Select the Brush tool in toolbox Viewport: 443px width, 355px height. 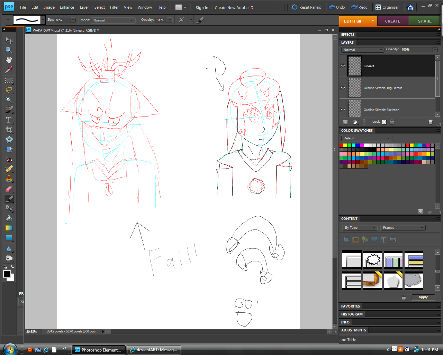click(x=9, y=199)
